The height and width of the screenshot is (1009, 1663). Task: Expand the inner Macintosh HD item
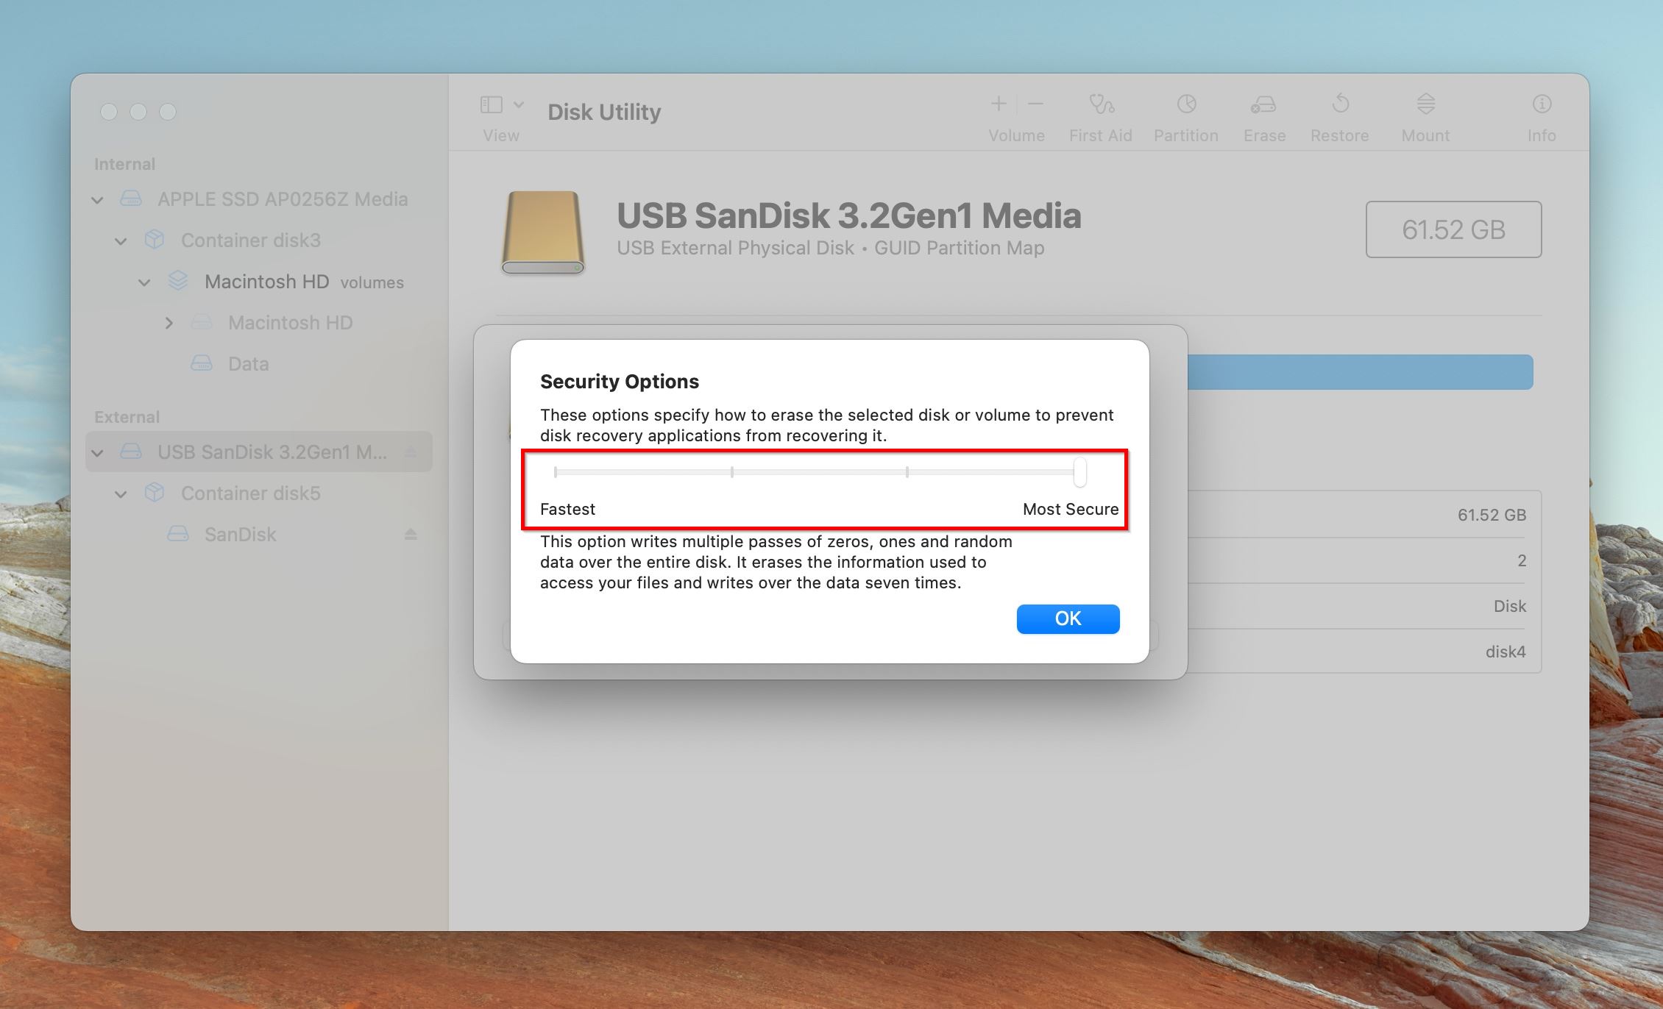(x=169, y=323)
